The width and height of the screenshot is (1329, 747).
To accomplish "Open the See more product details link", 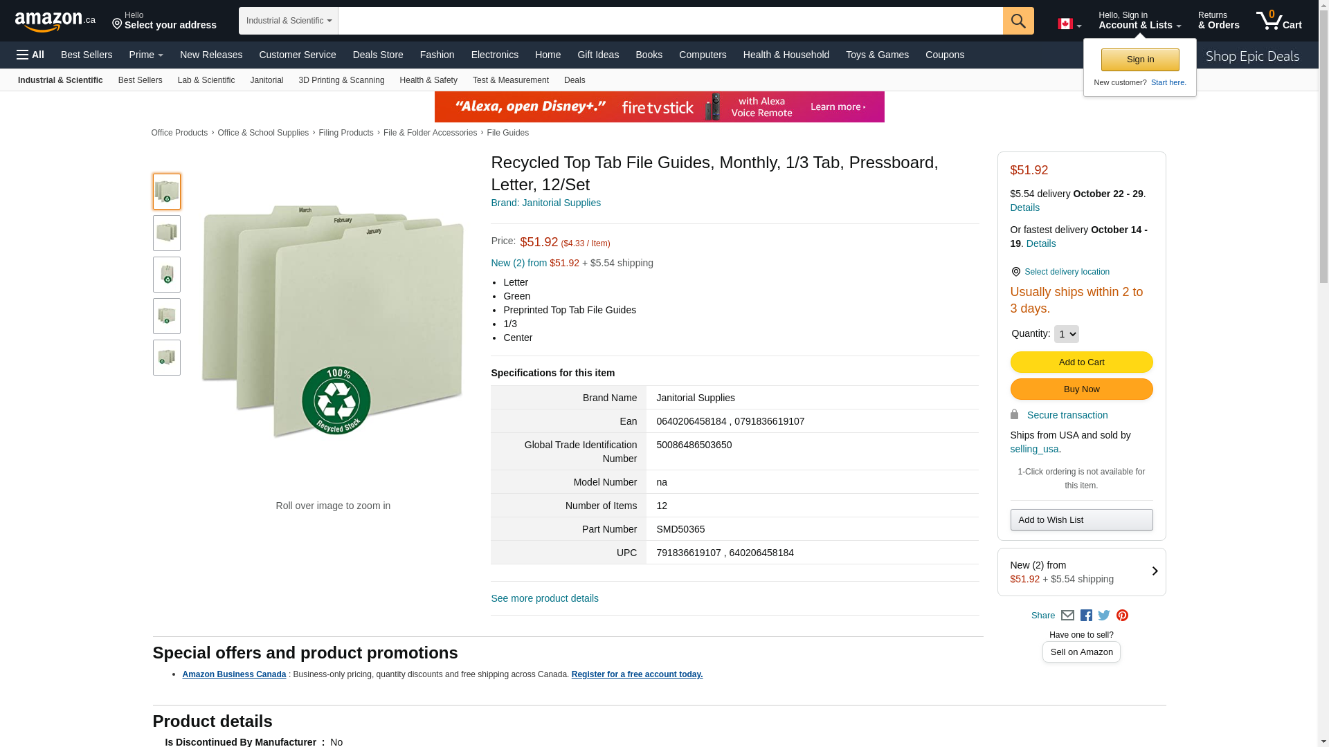I will [x=545, y=598].
